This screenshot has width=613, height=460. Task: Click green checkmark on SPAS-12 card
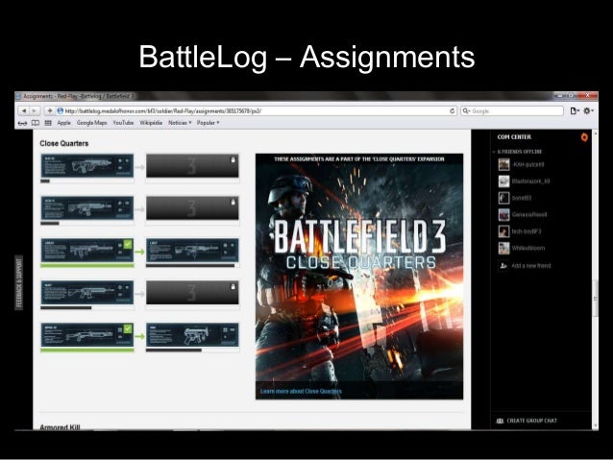128,328
